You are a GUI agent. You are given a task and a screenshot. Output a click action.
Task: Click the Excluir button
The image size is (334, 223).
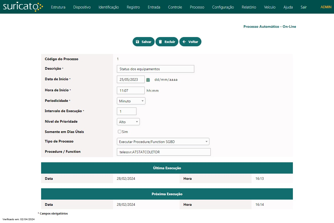point(167,42)
